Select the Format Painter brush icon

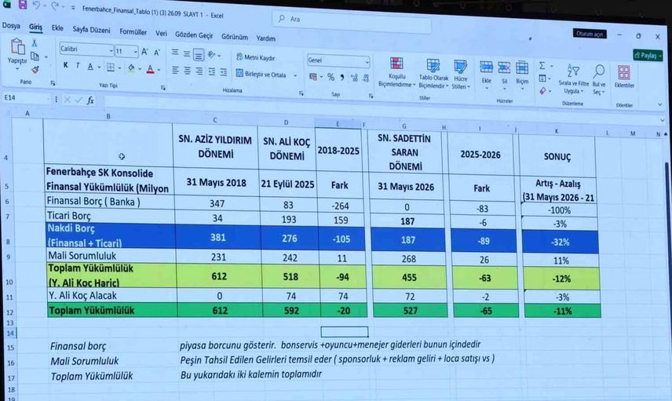coord(35,69)
